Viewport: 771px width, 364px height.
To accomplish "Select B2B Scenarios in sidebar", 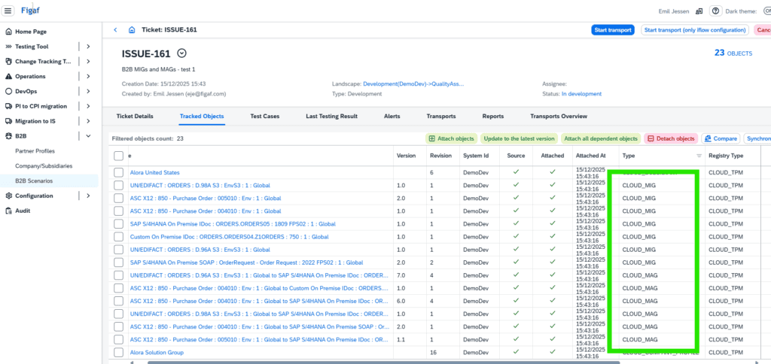I will [x=34, y=180].
